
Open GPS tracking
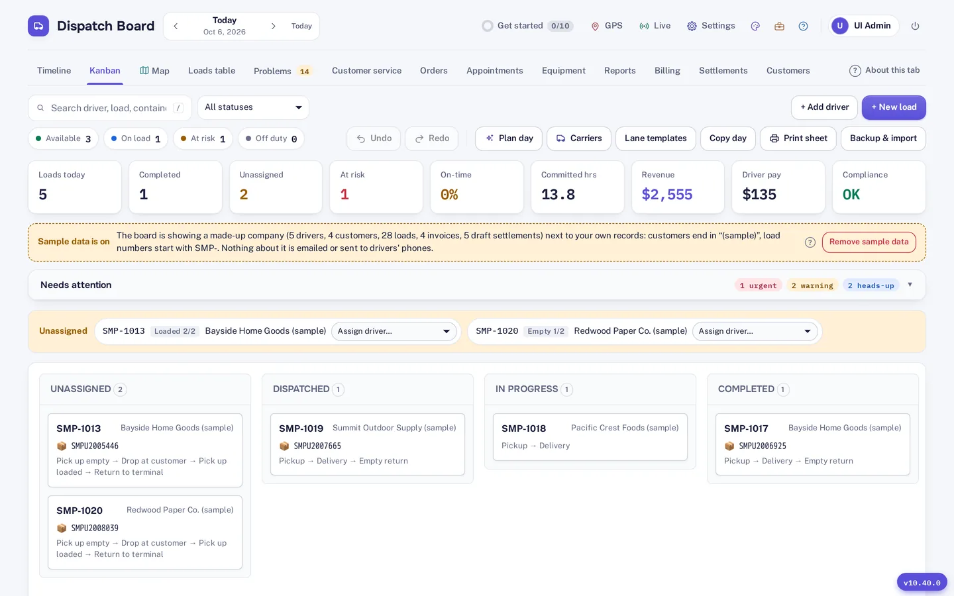pos(607,26)
